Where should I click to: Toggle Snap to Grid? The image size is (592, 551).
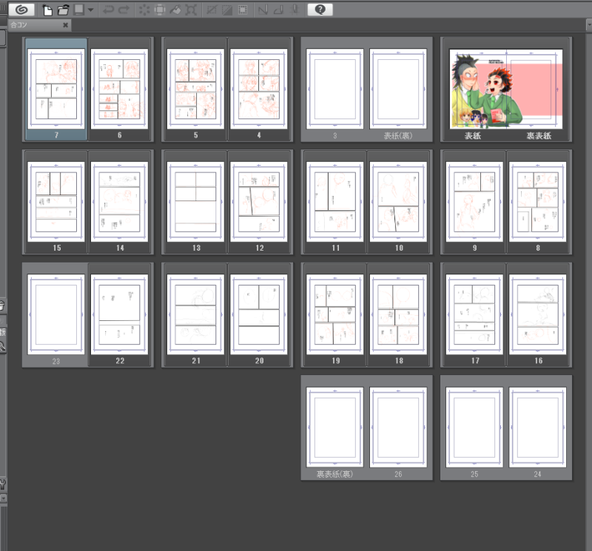(295, 10)
